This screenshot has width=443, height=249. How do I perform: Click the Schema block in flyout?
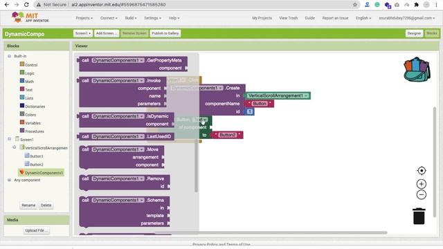(125, 212)
